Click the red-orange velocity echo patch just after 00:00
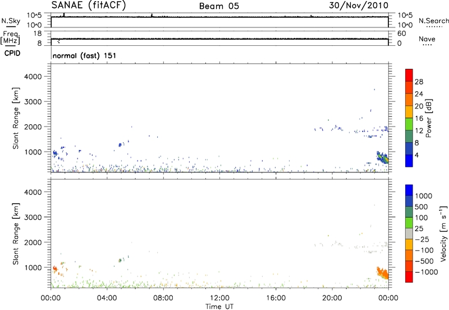 pos(55,269)
